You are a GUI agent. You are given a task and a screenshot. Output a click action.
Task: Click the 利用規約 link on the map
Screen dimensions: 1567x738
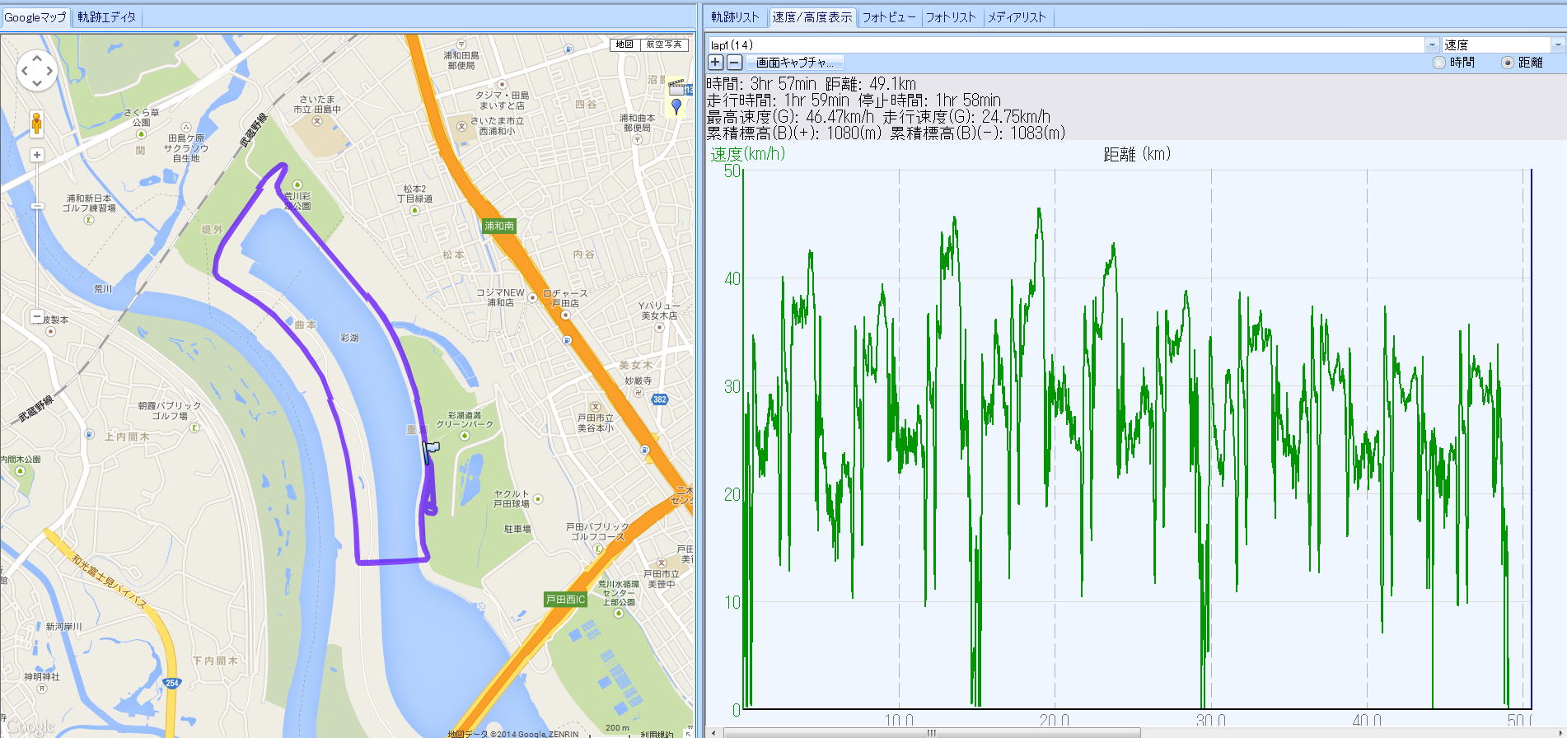[x=657, y=734]
